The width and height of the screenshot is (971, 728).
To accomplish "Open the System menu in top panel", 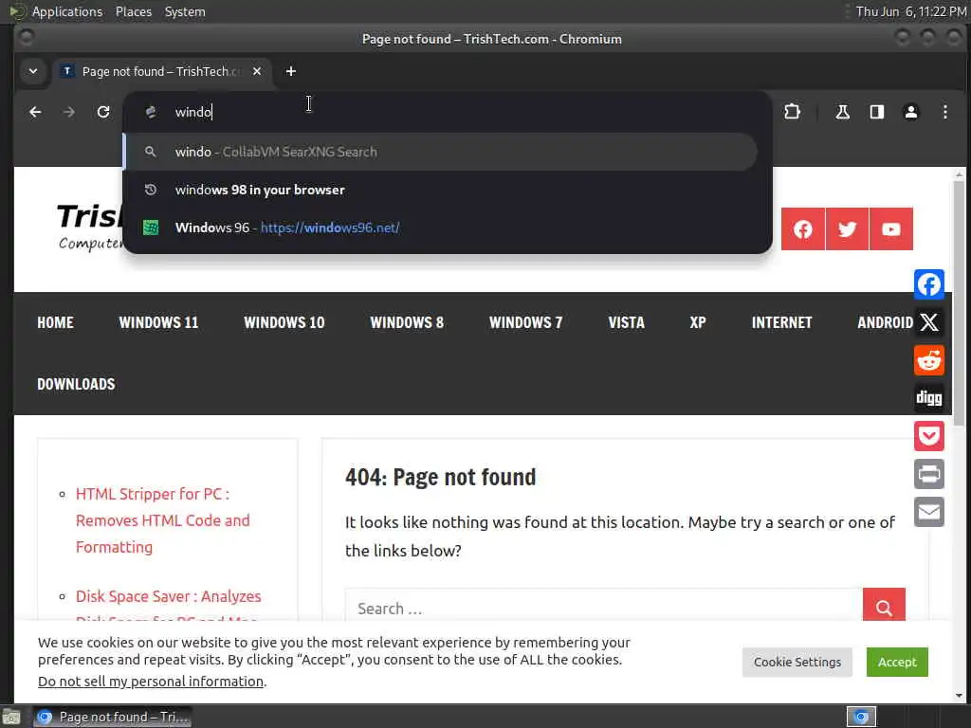I will click(185, 11).
